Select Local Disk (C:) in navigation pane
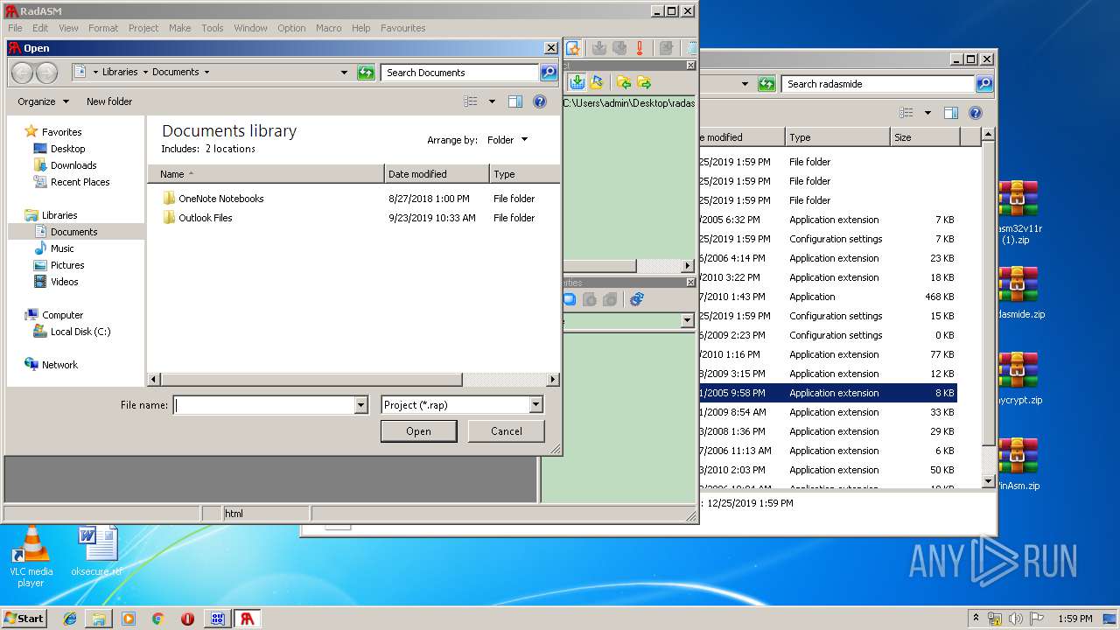The width and height of the screenshot is (1120, 630). coord(72,332)
